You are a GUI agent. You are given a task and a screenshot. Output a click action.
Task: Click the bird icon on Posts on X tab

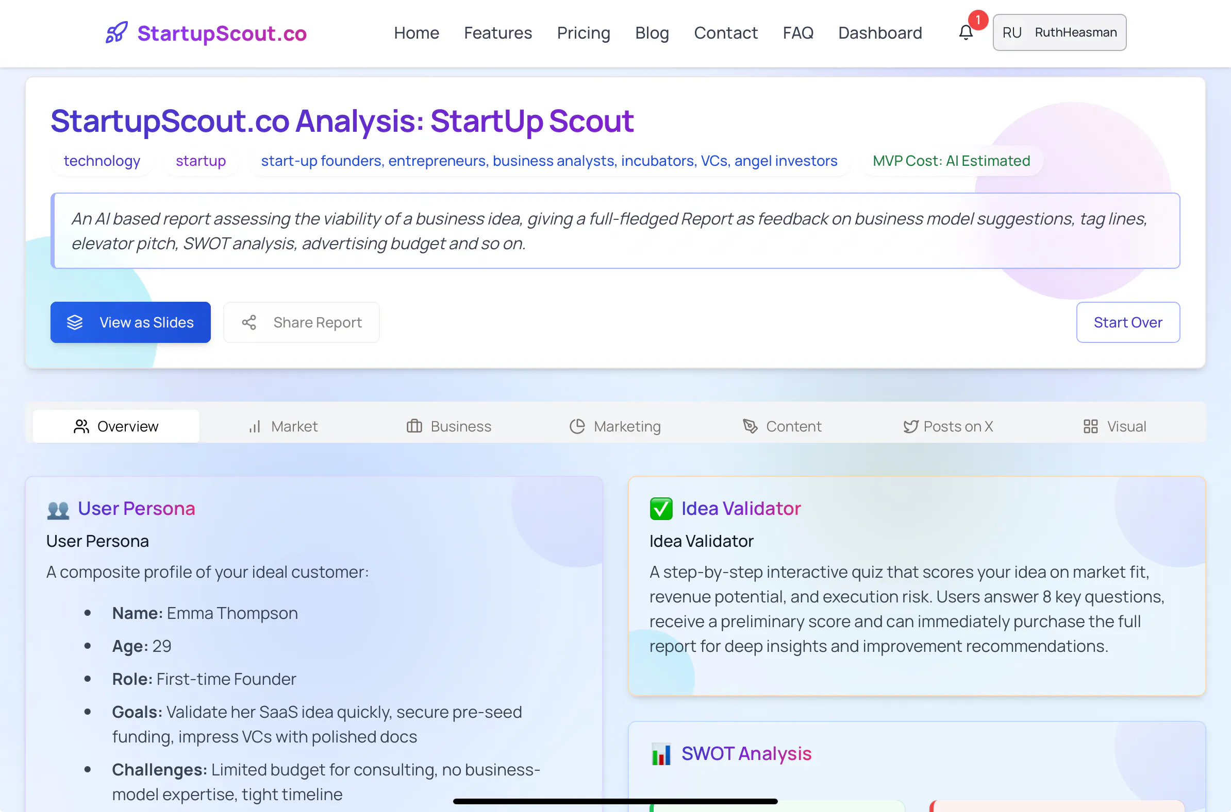coord(911,426)
